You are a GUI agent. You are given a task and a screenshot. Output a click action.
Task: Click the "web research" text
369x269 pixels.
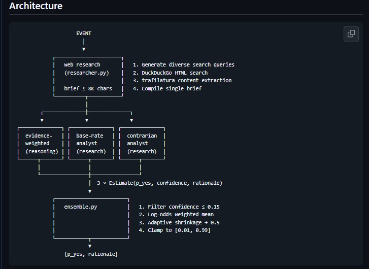tap(82, 64)
